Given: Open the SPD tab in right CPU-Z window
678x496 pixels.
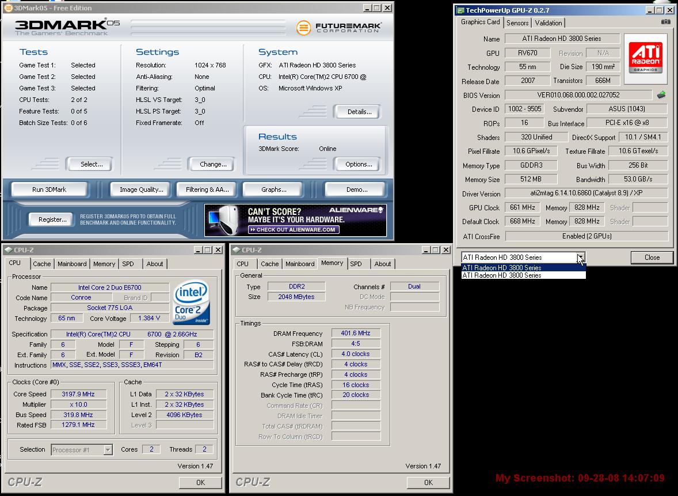Looking at the screenshot, I should pyautogui.click(x=356, y=264).
